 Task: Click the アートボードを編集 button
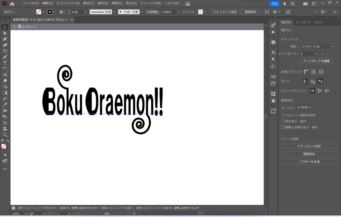(x=316, y=61)
